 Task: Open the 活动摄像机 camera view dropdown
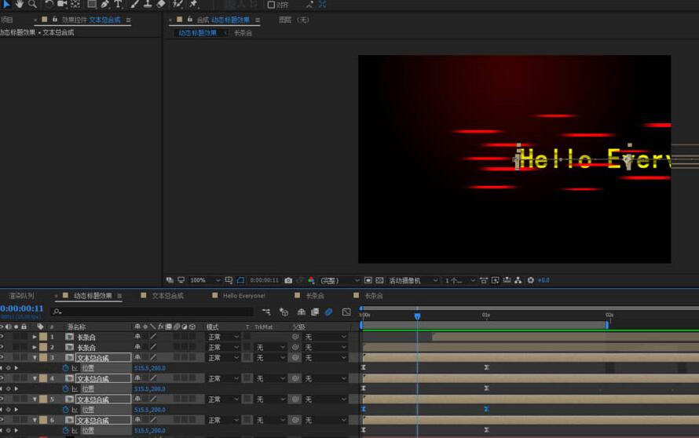[x=413, y=280]
